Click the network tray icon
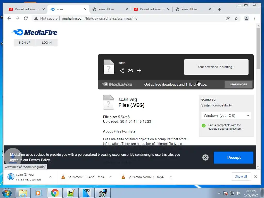Image resolution: width=264 pixels, height=198 pixels. click(x=232, y=193)
